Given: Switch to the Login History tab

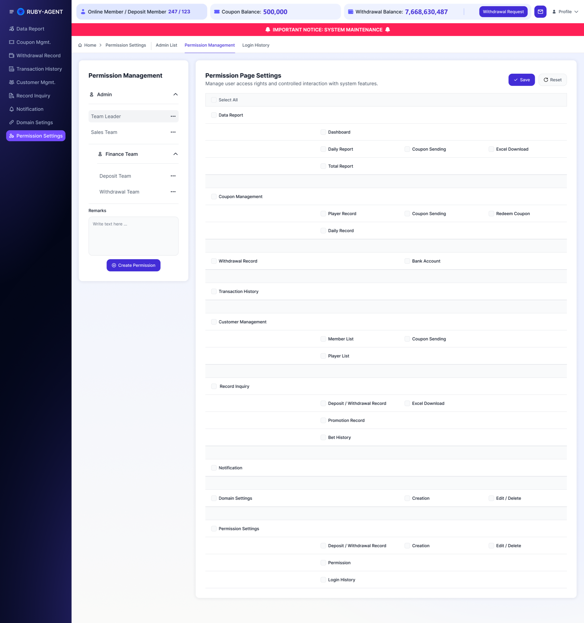Looking at the screenshot, I should click(256, 45).
